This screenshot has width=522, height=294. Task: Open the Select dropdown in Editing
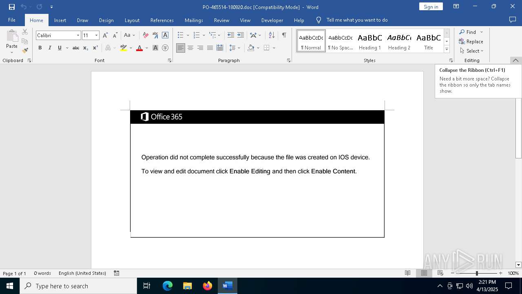tap(471, 51)
